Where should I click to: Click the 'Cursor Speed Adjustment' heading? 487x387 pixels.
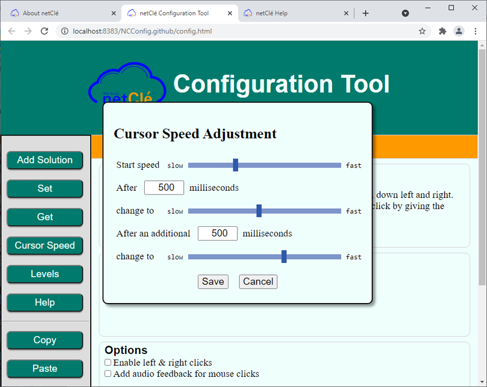pos(195,134)
